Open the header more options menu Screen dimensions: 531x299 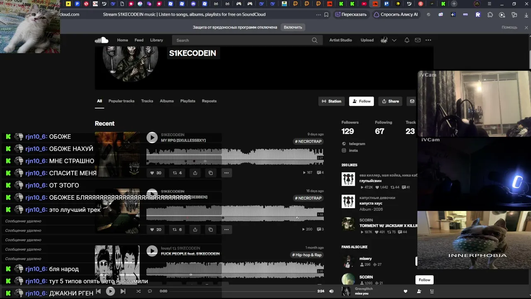[x=428, y=40]
